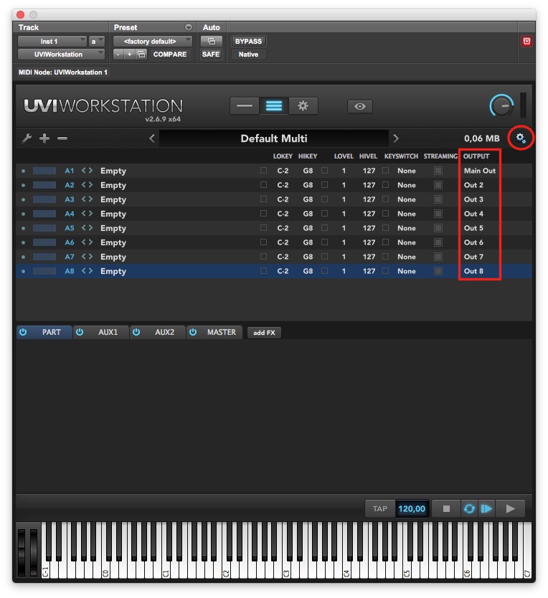Screen dimensions: 548x598
Task: Tick the keyswitch checkbox for part A5
Action: coord(385,228)
